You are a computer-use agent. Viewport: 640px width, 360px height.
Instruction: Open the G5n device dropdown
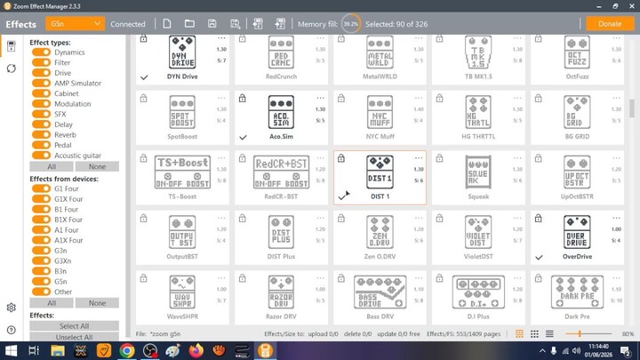pos(75,24)
